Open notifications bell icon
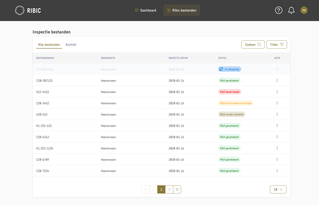This screenshot has width=319, height=205. click(x=291, y=10)
